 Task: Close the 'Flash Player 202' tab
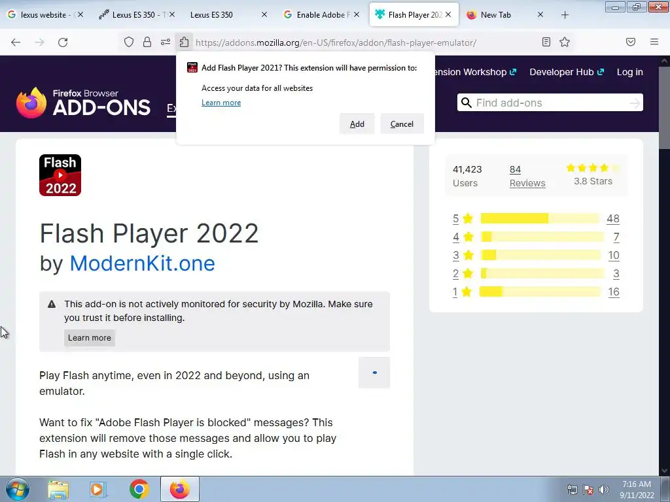(448, 14)
